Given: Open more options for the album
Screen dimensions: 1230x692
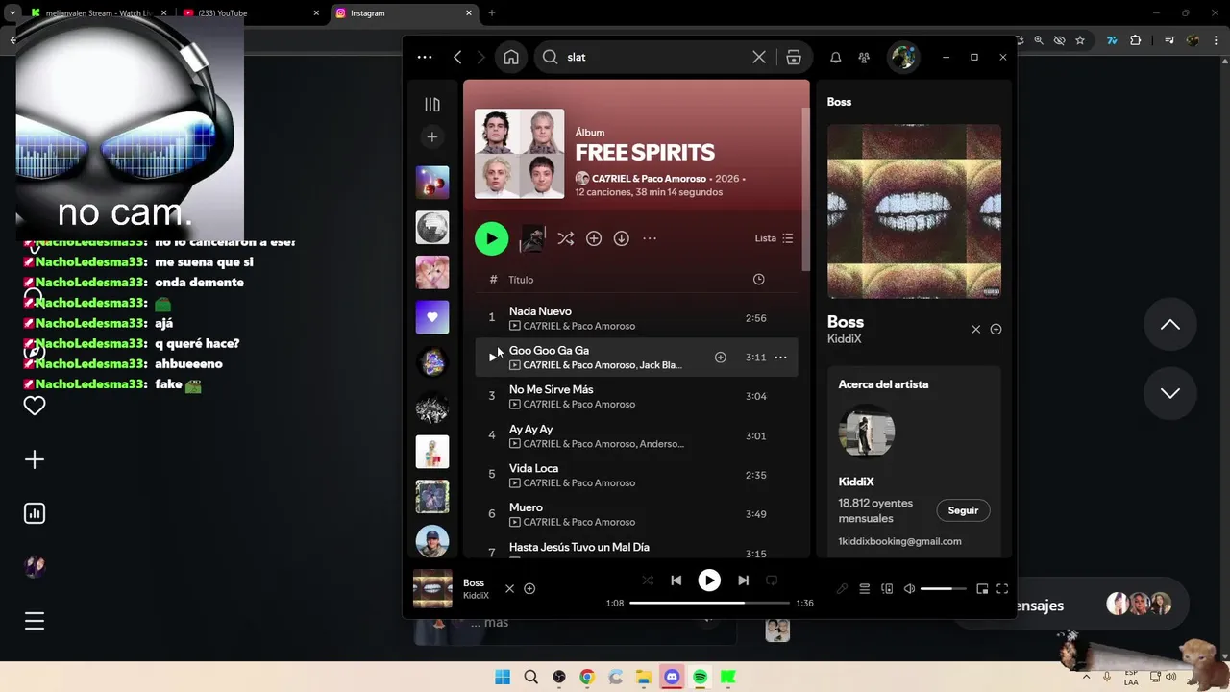Looking at the screenshot, I should [650, 238].
